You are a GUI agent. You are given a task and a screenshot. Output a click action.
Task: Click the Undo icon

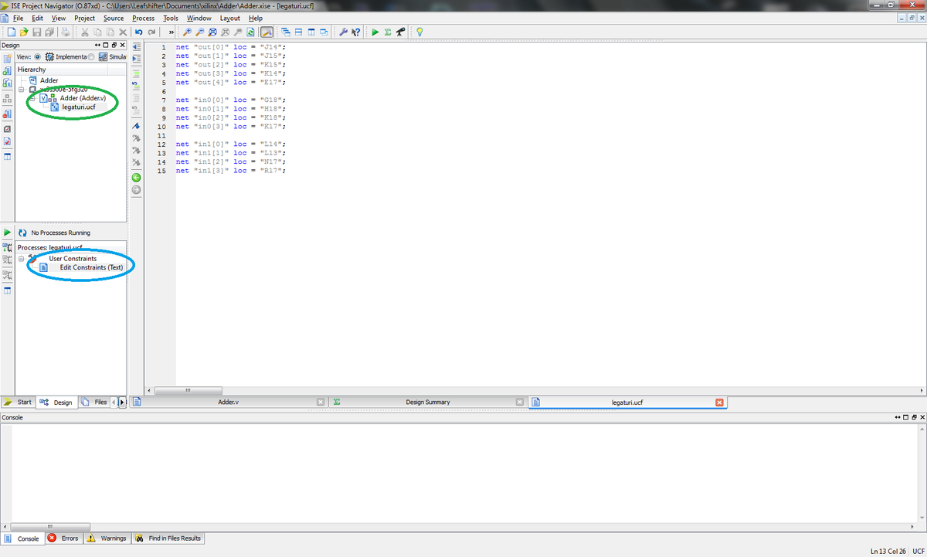click(x=138, y=32)
